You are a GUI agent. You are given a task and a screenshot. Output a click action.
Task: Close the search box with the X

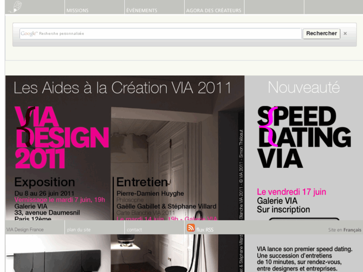click(345, 33)
